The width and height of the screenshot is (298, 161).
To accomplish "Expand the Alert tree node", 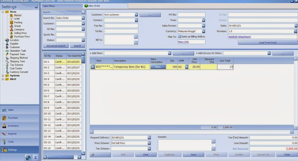I will point(3,79).
